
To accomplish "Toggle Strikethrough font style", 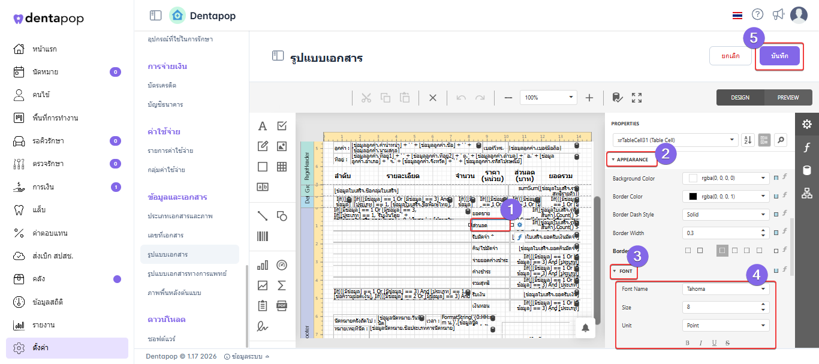I will tap(727, 343).
